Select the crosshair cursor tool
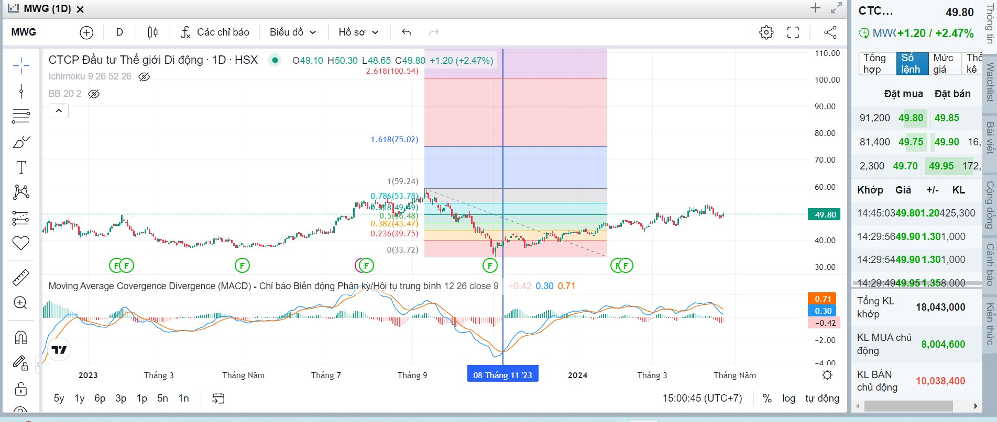The image size is (997, 422). pyautogui.click(x=21, y=66)
